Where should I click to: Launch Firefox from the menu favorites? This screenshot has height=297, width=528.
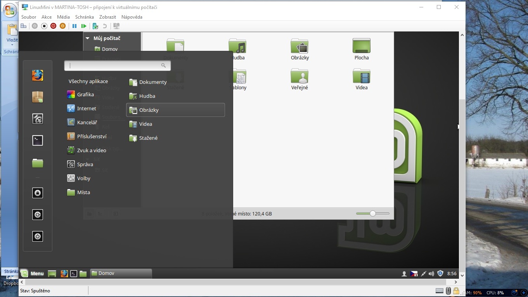[x=38, y=75]
